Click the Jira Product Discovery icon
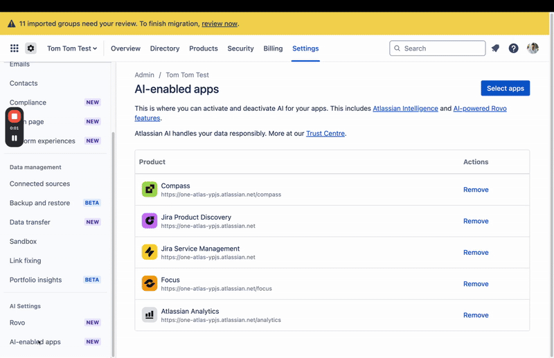The height and width of the screenshot is (358, 554). [x=150, y=221]
